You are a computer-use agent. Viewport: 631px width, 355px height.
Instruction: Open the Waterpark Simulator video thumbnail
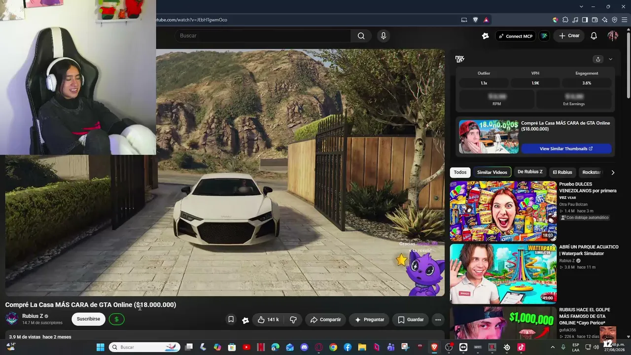503,274
